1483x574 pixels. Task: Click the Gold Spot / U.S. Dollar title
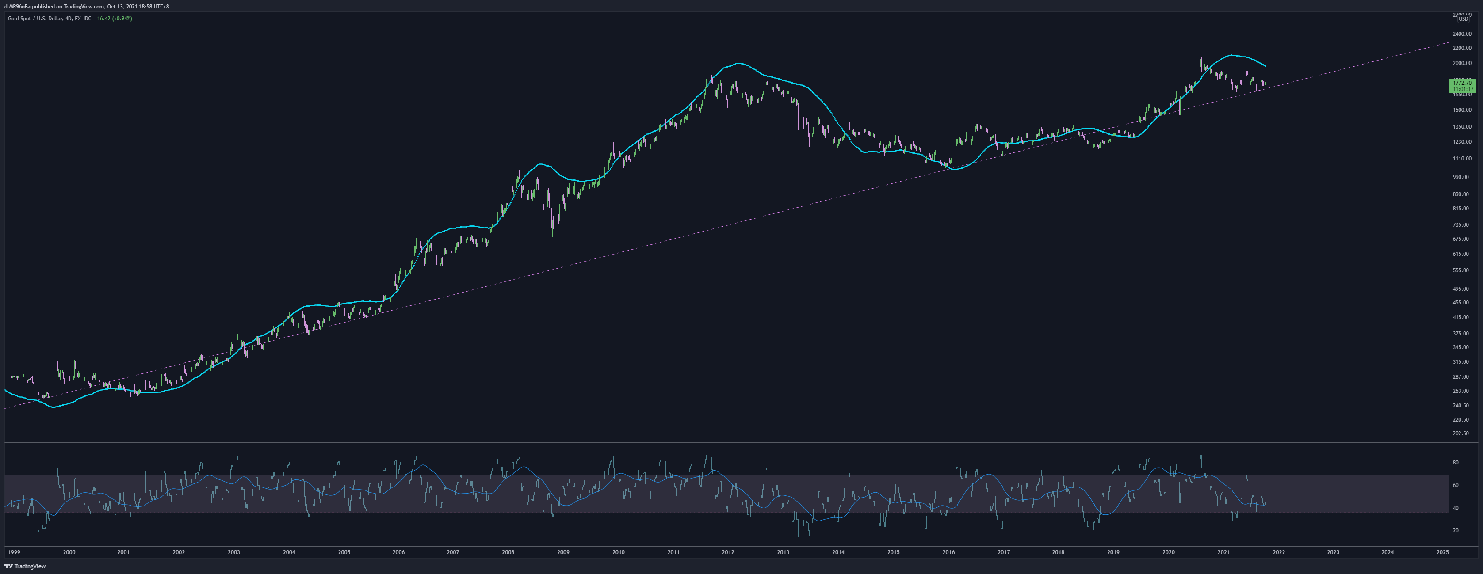pos(35,19)
